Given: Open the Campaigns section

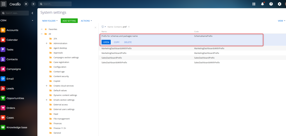Looking at the screenshot, I should (x=14, y=69).
